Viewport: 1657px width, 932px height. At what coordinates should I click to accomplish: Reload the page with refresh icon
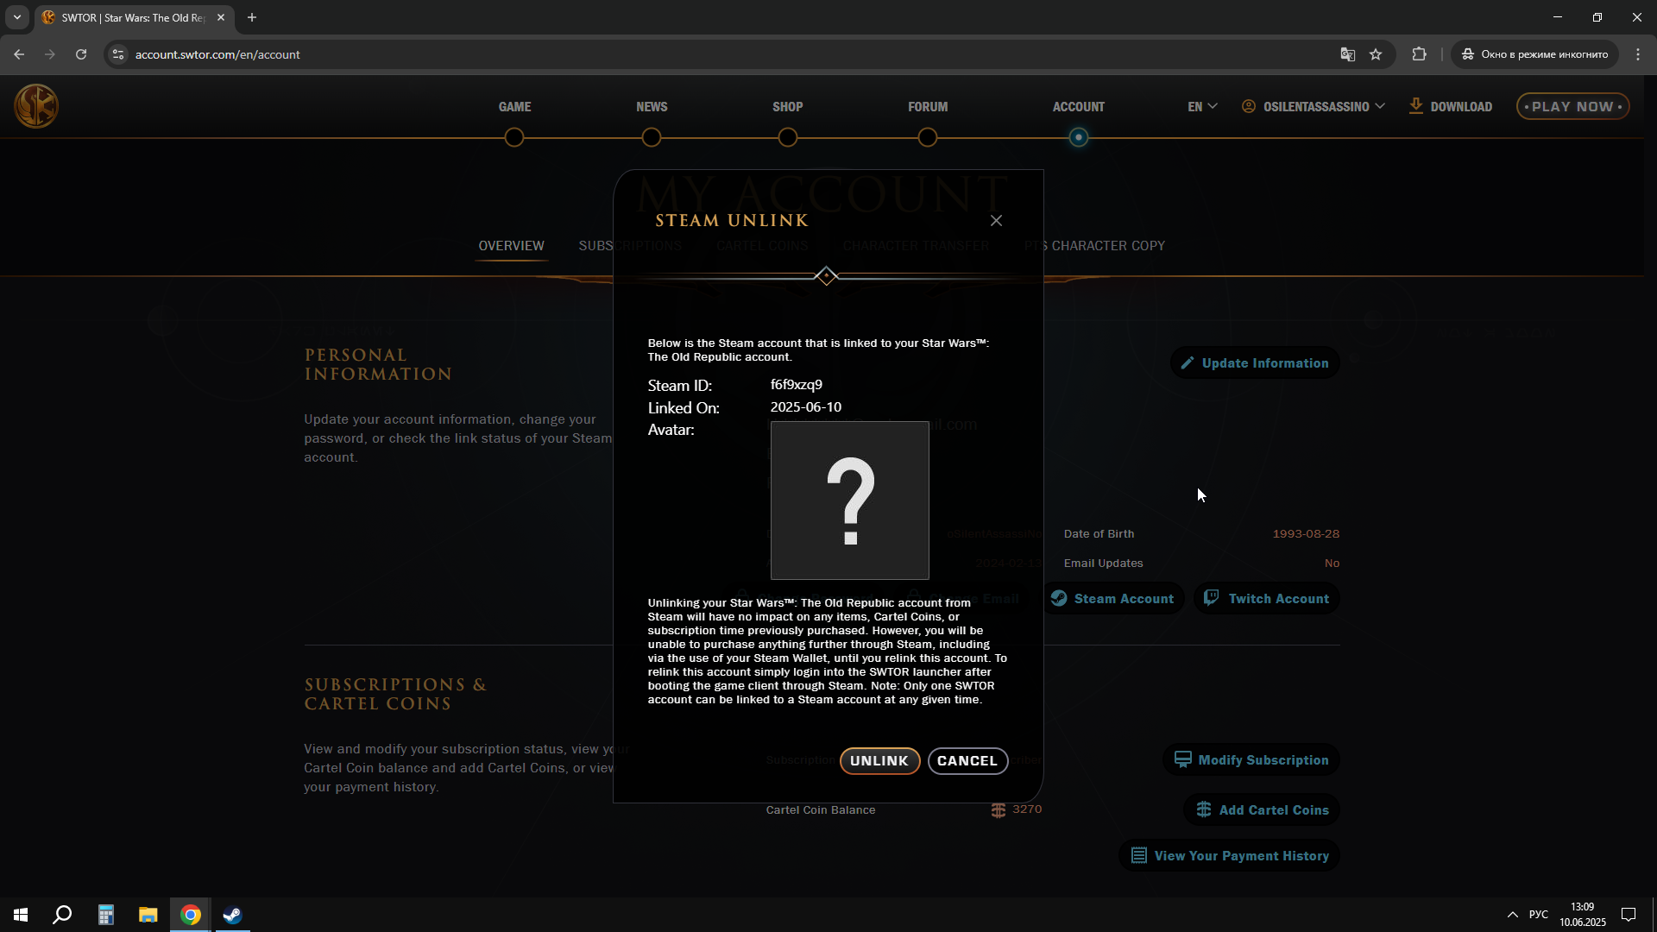click(81, 54)
